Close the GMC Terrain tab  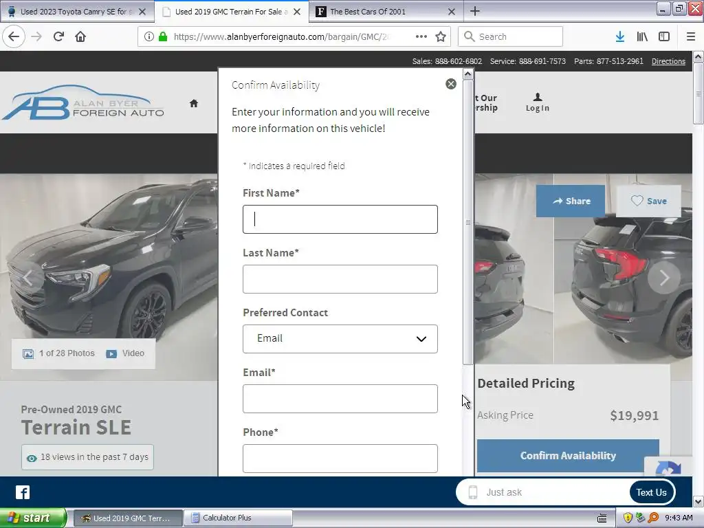[297, 12]
